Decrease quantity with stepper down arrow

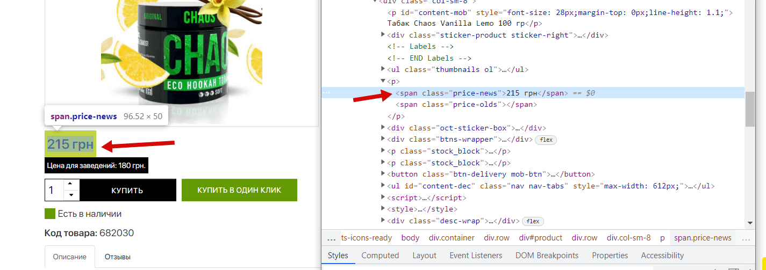coord(71,196)
